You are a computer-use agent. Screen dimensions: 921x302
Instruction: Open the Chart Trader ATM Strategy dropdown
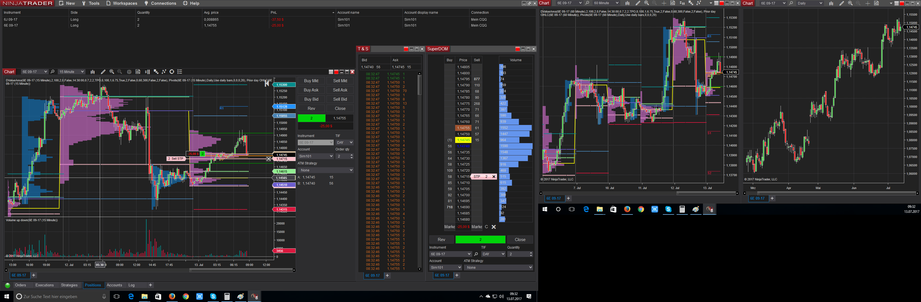coord(325,170)
